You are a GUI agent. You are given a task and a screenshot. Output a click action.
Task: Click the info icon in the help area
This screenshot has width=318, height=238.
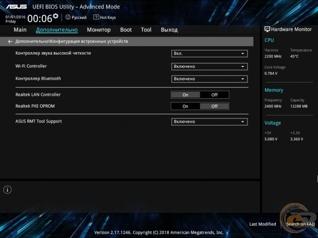pos(7,190)
